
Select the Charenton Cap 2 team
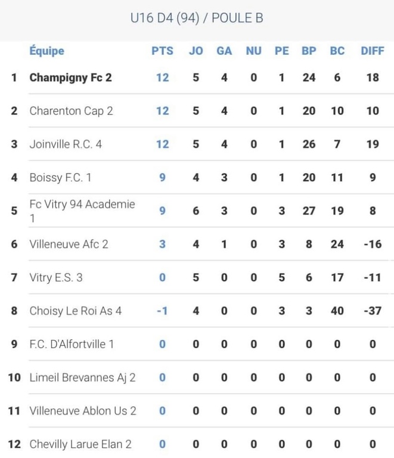[71, 111]
